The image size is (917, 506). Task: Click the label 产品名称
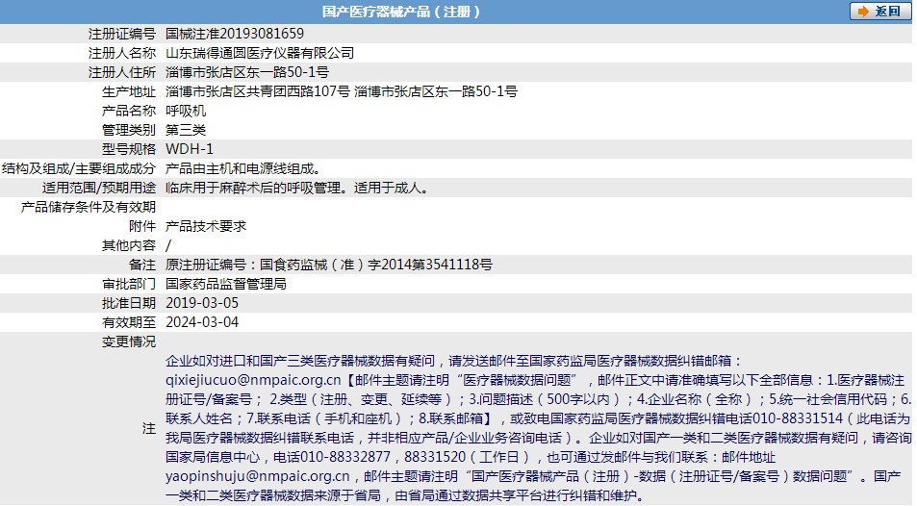point(129,112)
